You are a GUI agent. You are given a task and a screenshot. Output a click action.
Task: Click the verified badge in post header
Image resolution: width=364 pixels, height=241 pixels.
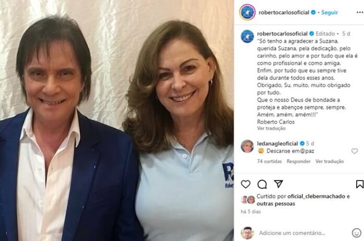[313, 12]
